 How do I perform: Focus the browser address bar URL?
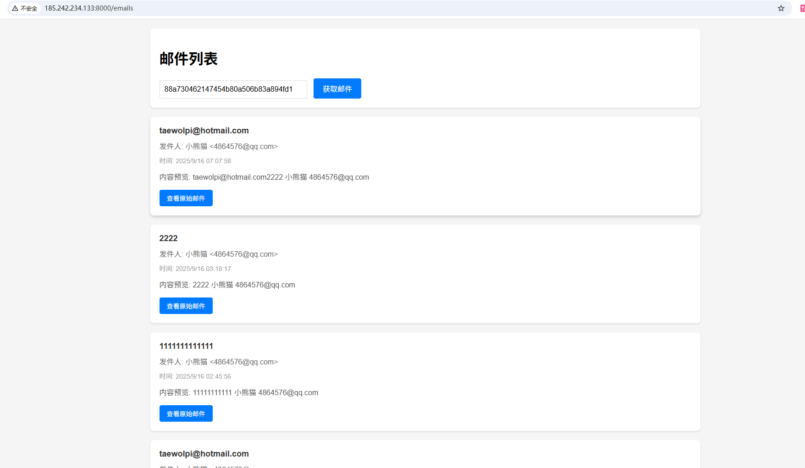(x=88, y=8)
